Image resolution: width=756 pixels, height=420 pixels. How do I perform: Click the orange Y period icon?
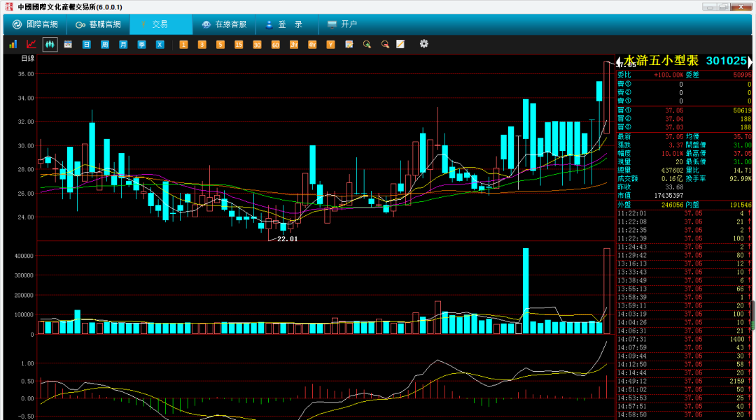330,44
